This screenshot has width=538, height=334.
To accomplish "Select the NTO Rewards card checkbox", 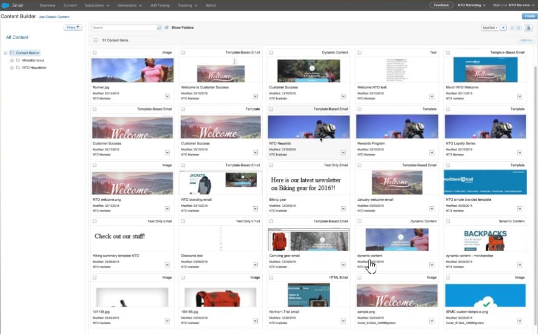I will click(x=271, y=109).
